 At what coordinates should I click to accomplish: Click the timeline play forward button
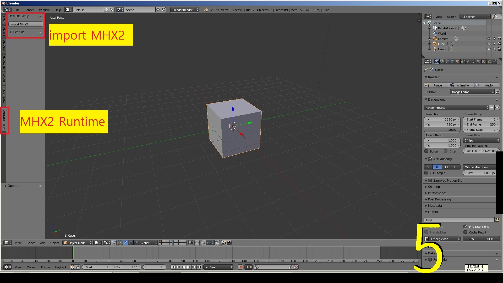[189, 267]
